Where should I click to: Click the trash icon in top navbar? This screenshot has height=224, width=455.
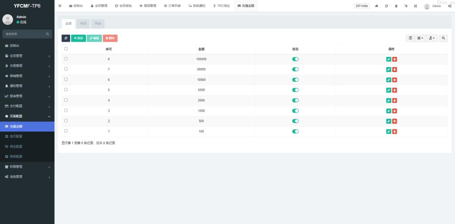click(x=396, y=6)
